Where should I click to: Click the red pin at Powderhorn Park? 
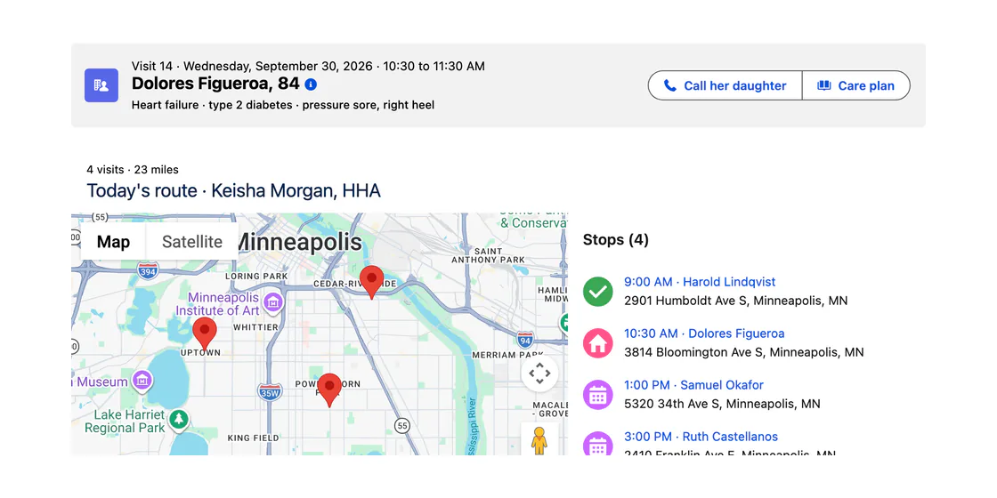(x=329, y=390)
